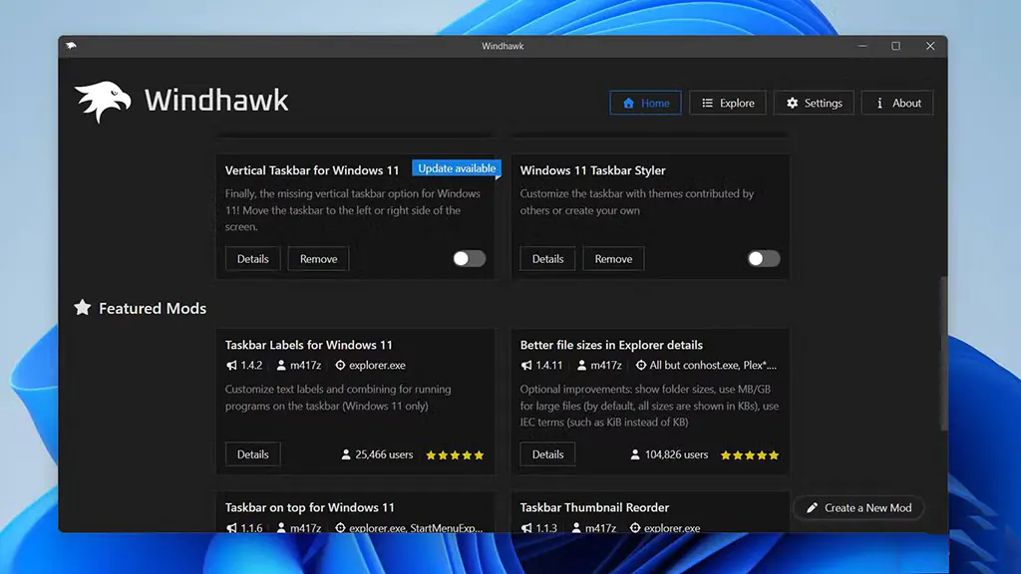Click the version megaphone icon on Taskbar Labels mod
The image size is (1021, 574).
tap(231, 366)
